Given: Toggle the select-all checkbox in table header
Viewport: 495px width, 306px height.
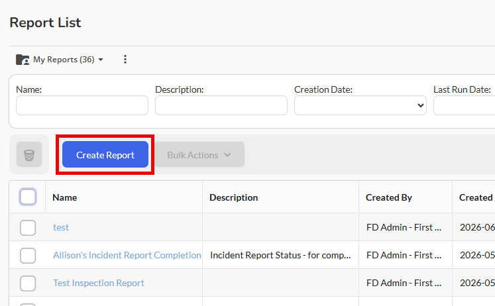Looking at the screenshot, I should tap(28, 197).
